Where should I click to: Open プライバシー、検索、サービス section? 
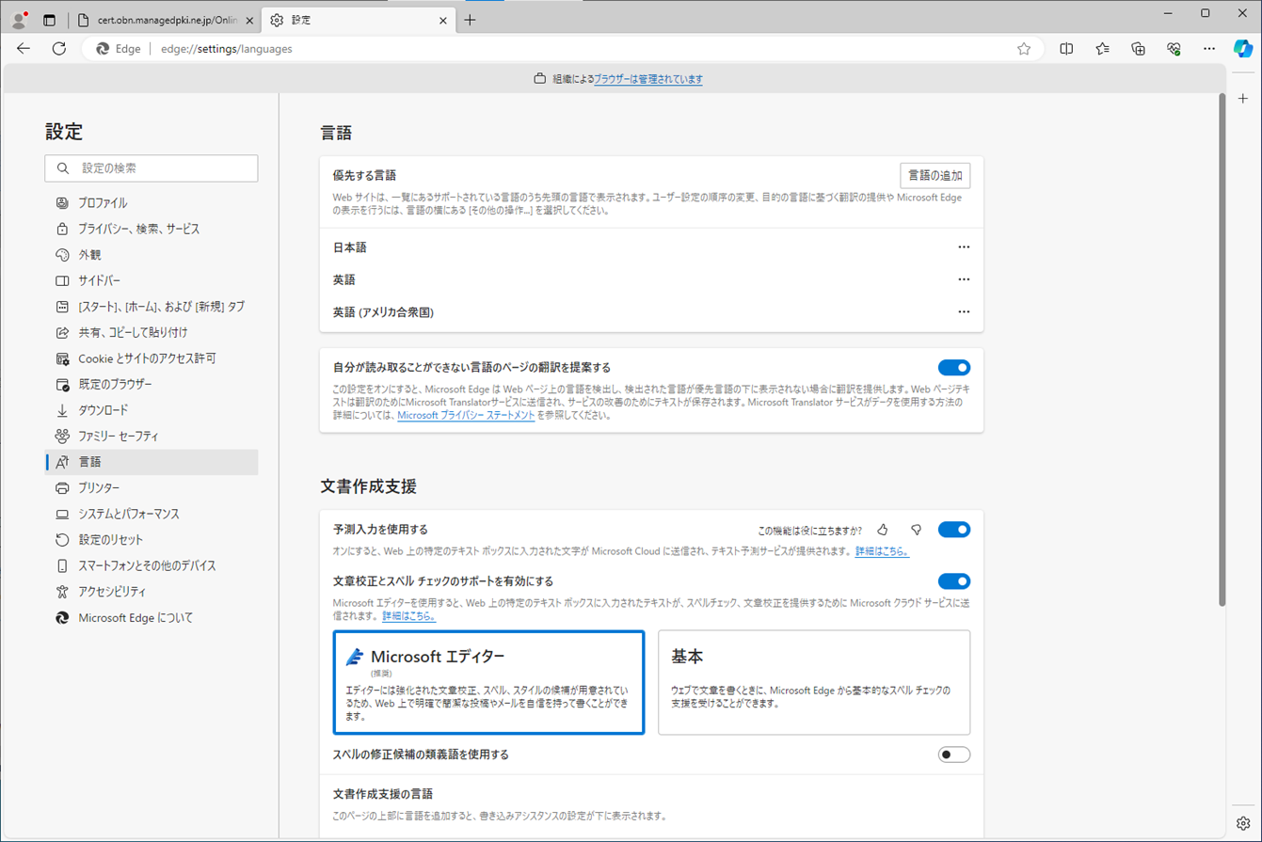152,229
